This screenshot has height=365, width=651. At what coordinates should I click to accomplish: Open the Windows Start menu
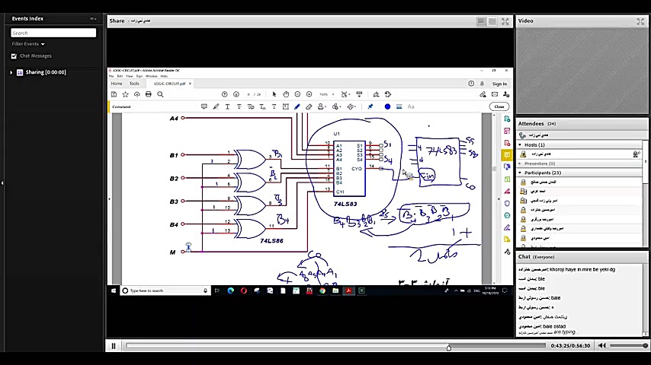[114, 290]
